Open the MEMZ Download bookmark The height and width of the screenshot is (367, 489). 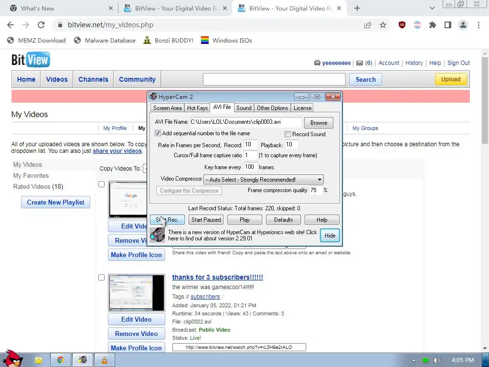click(36, 40)
